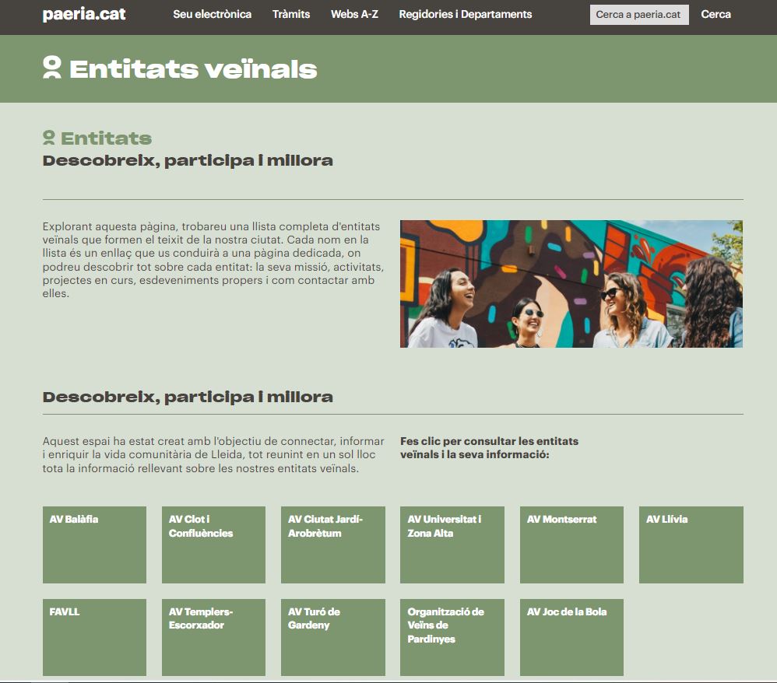The width and height of the screenshot is (777, 683).
Task: Click the person icon beside Entitats veïnals
Action: click(52, 68)
